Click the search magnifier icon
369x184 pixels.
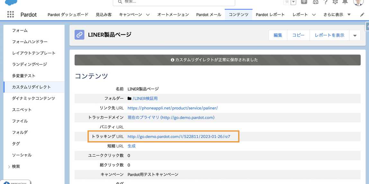[120, 2]
